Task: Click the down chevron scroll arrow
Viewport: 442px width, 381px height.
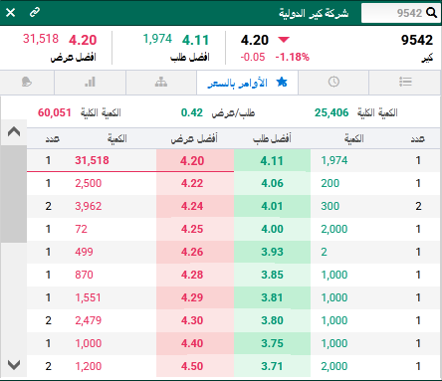Action: pyautogui.click(x=14, y=365)
